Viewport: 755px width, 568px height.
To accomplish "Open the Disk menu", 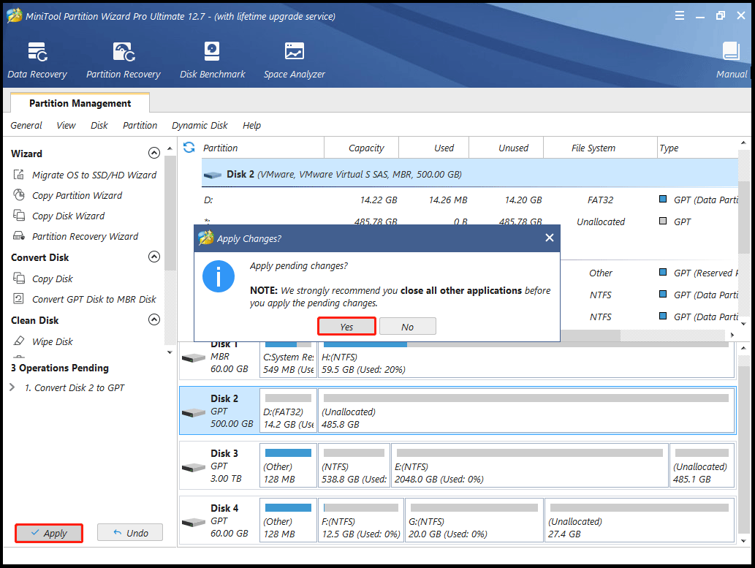I will coord(99,125).
